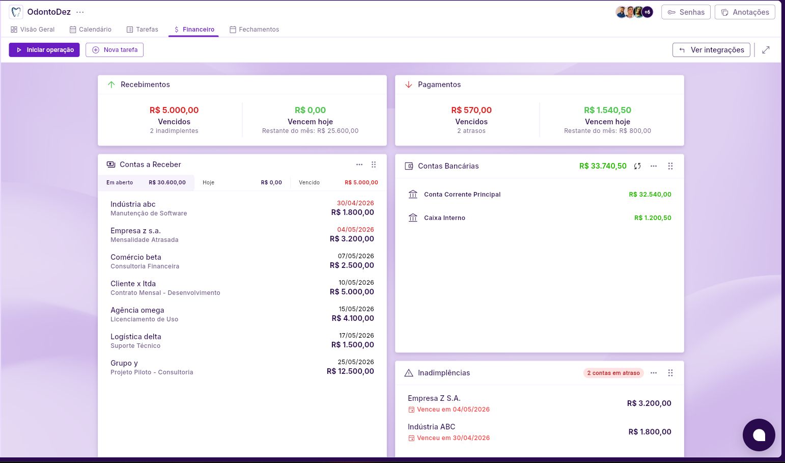Open Contas a Receber three-dot options
Screen dimensions: 785x463
coord(359,165)
